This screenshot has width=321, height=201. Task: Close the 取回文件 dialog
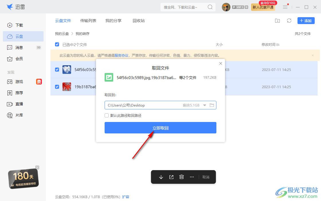coord(220,63)
